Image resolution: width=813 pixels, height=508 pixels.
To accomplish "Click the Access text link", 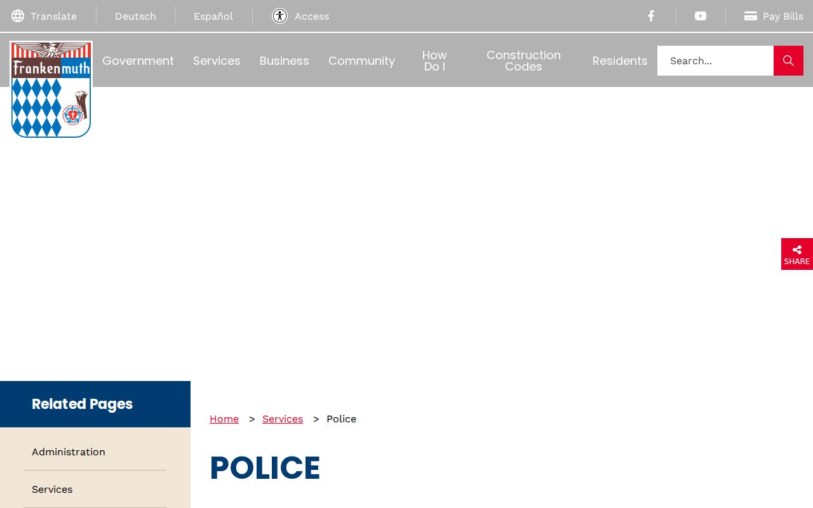I will (x=312, y=16).
